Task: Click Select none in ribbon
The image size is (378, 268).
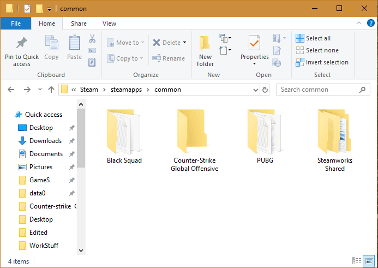Action: (317, 50)
